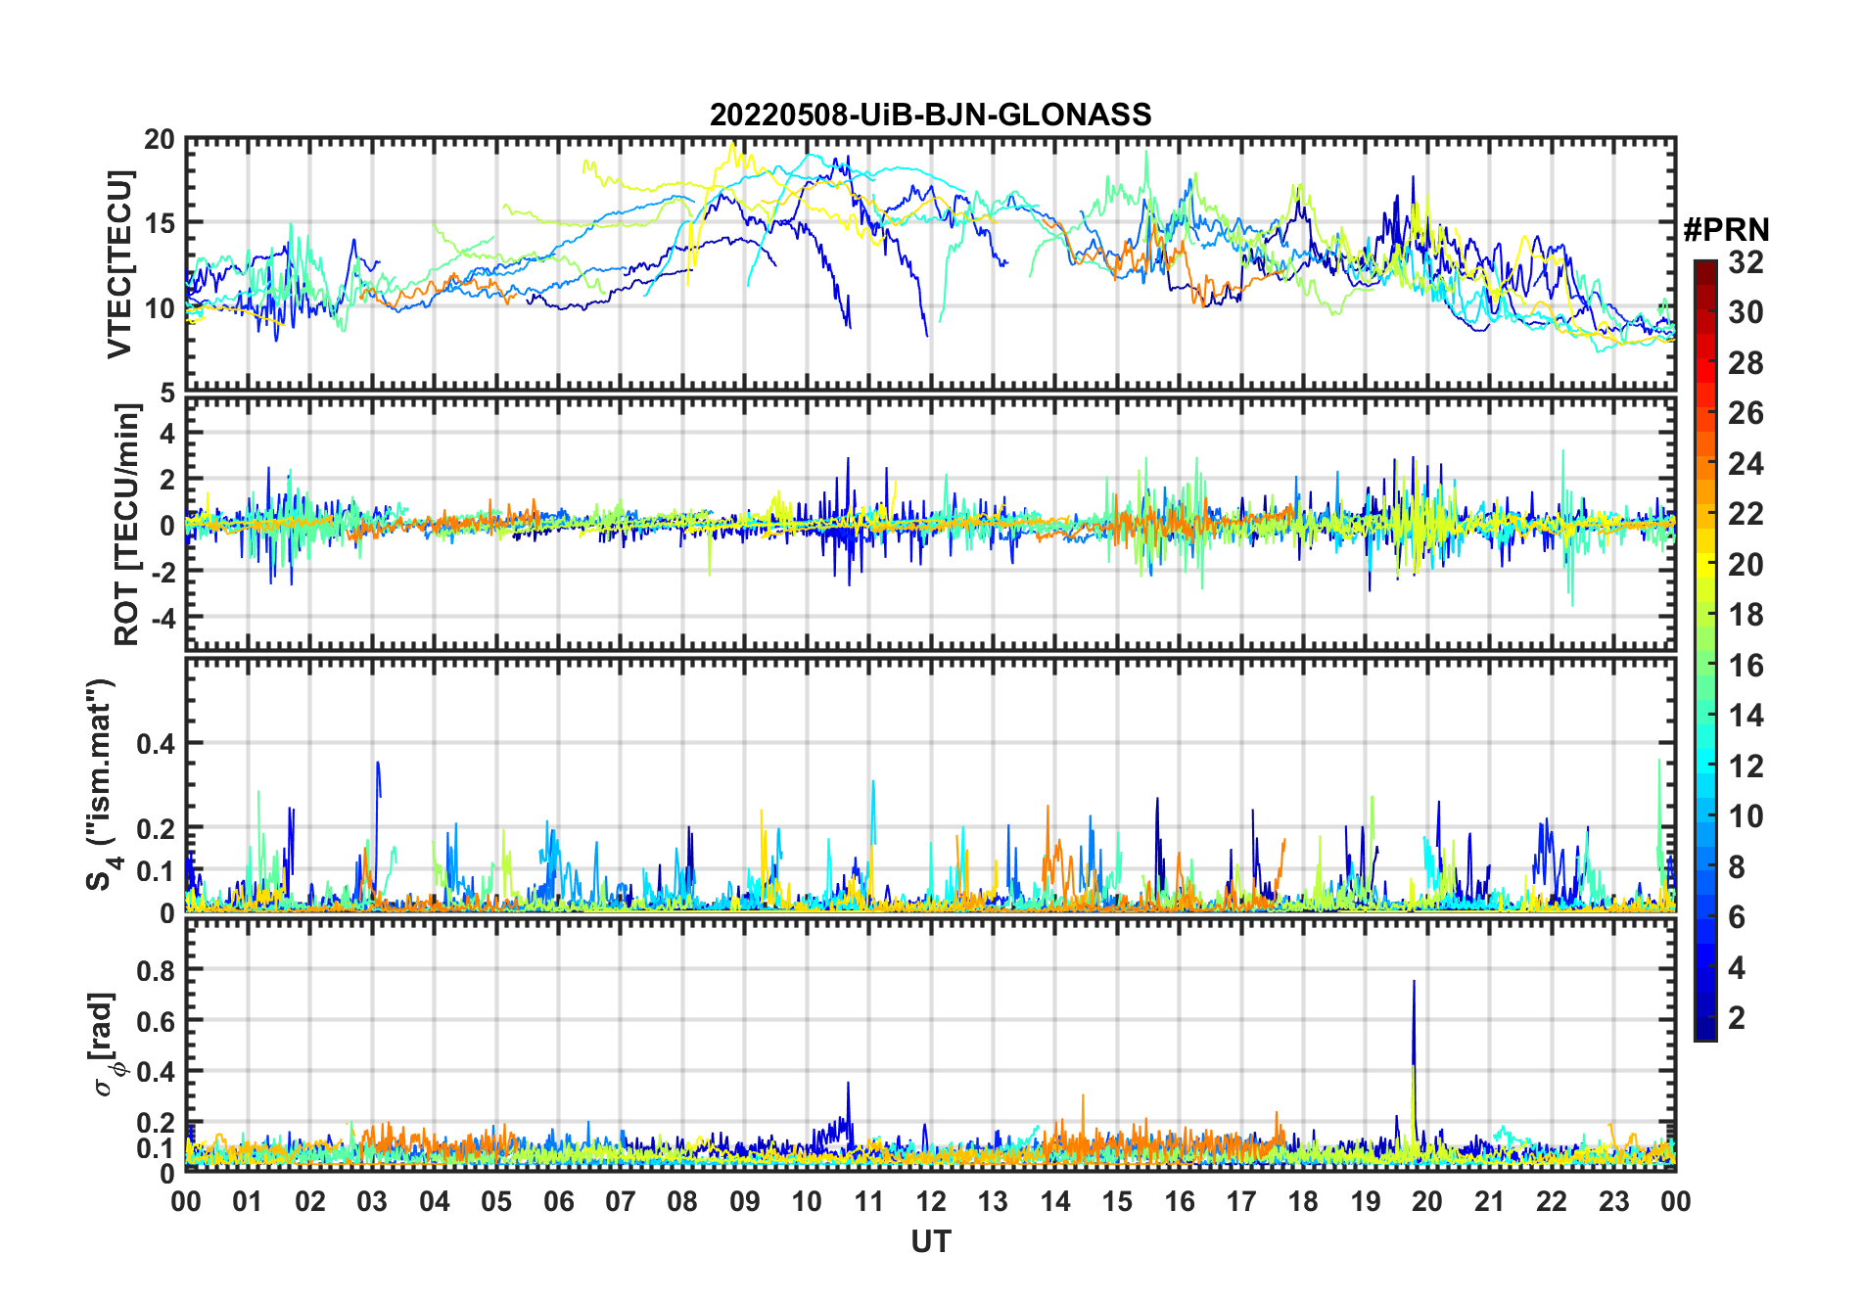Click the 0.8 tick label on the sigma-phi axis
1862x1302 pixels.
[155, 970]
